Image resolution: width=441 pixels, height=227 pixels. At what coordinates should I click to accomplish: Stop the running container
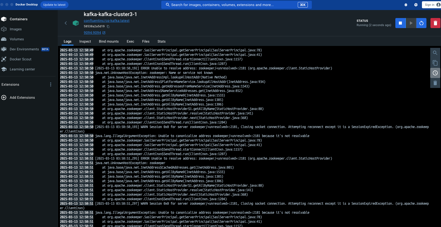[400, 23]
